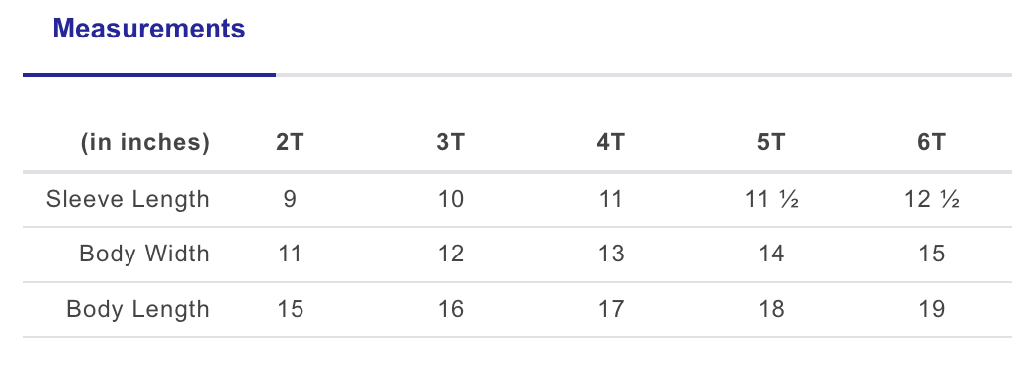Click the 3T body length value 16
Viewport: 1032px width, 365px height.
coord(450,309)
